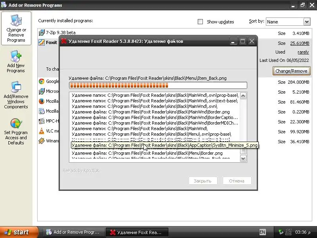Click the 7-Zip size value 3.410MB
Screen dimensions: 317x238
tap(301, 33)
